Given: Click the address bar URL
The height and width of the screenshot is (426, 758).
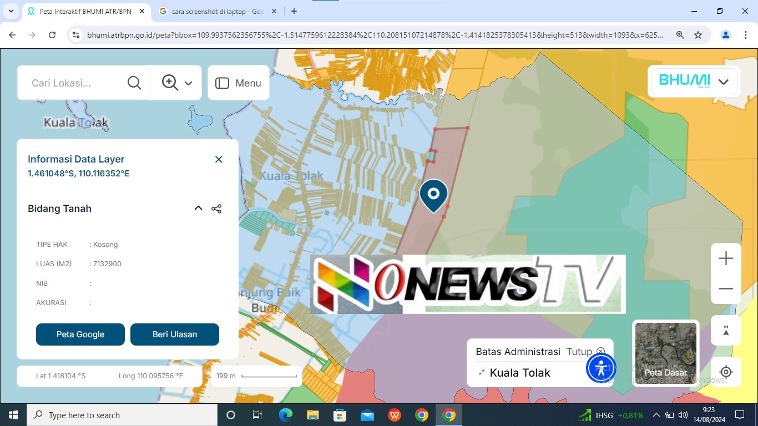Looking at the screenshot, I should pyautogui.click(x=375, y=35).
